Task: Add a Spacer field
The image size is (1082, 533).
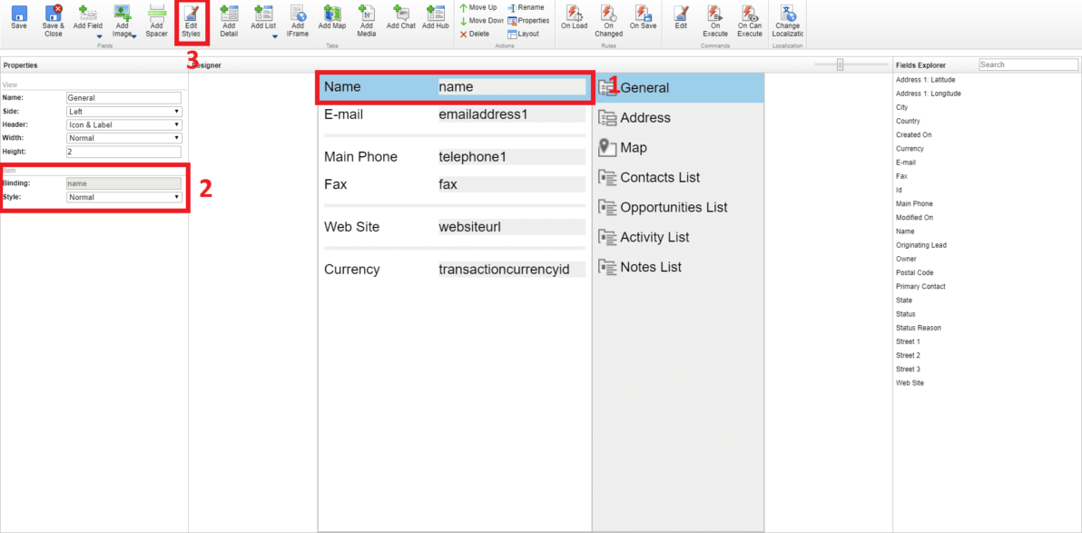Action: [x=156, y=18]
